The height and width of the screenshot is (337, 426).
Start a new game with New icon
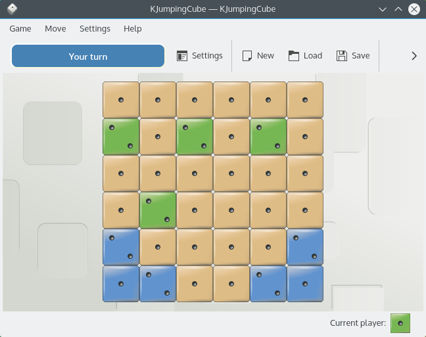(248, 56)
